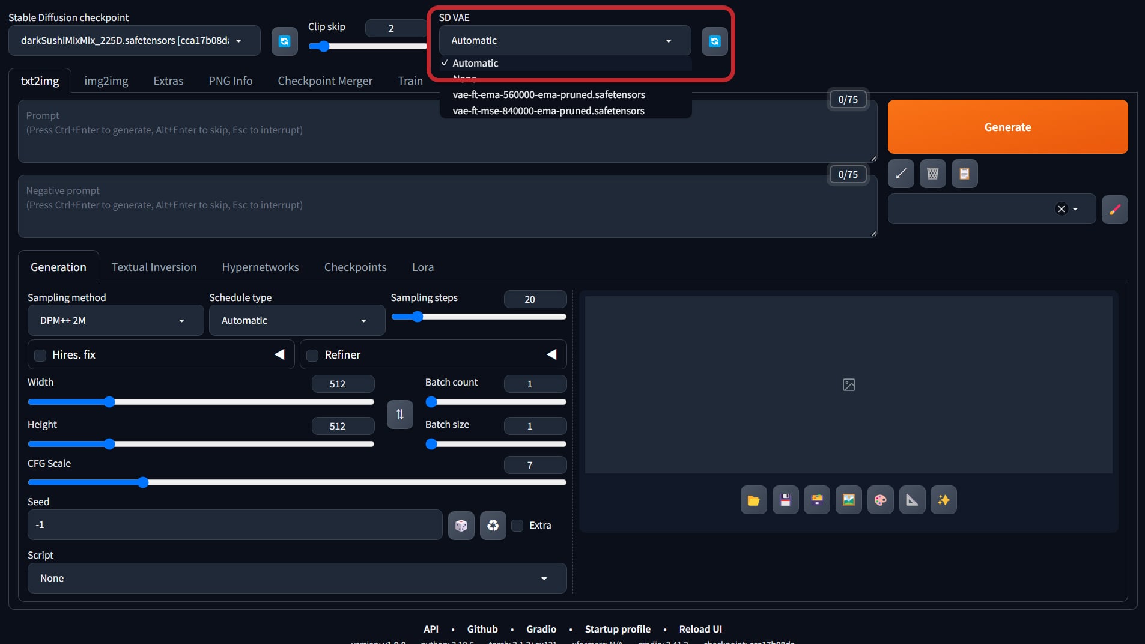
Task: Reuse last seed with recycle icon
Action: [x=493, y=526]
